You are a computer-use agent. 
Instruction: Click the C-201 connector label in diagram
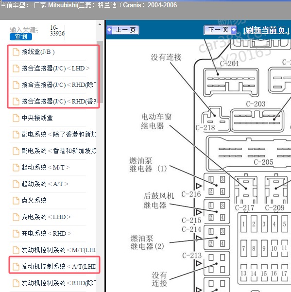coord(229,64)
